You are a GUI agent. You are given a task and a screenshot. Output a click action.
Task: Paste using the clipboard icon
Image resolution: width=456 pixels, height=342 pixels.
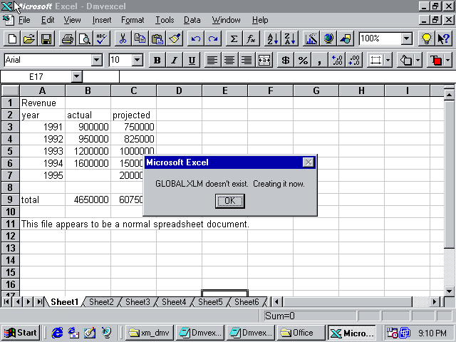click(x=157, y=38)
